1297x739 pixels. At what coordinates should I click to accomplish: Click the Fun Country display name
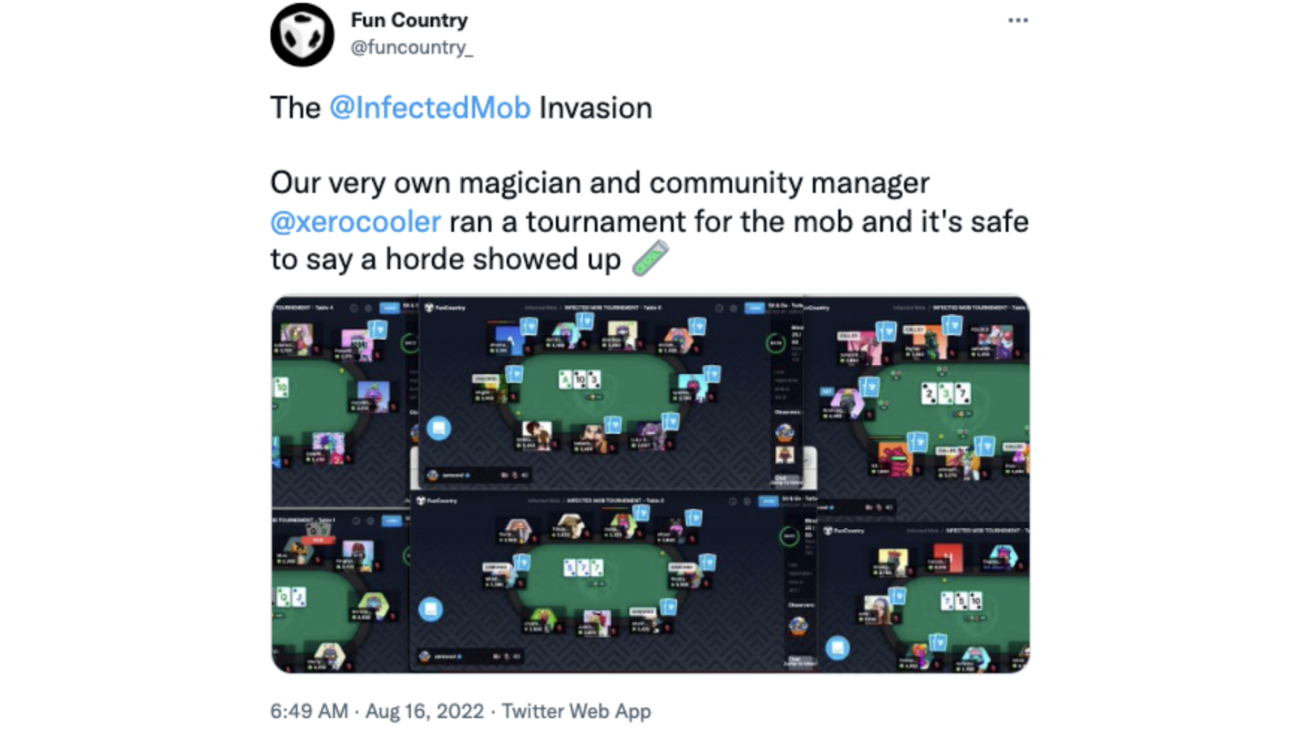click(409, 20)
